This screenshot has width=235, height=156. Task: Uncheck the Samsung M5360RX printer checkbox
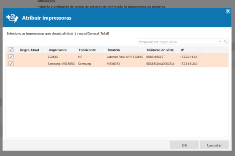(x=11, y=64)
